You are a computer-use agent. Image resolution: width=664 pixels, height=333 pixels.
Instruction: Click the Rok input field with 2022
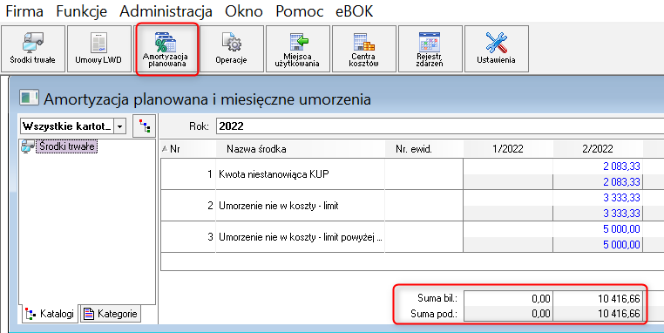point(440,126)
